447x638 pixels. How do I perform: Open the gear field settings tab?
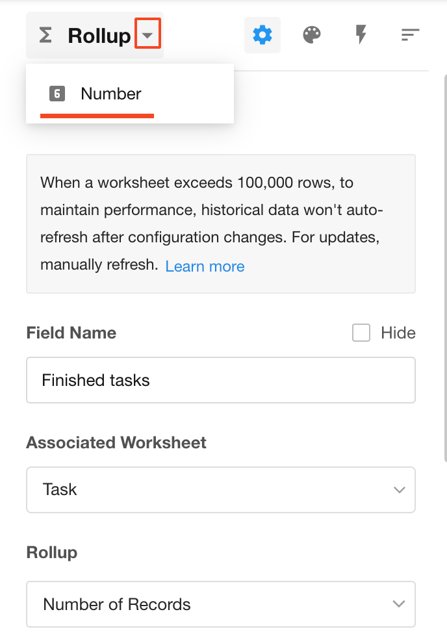click(x=262, y=35)
